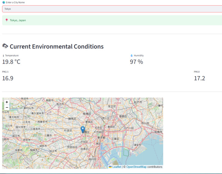
Task: Click the 船橋市 label on the map
Action: coord(158,132)
